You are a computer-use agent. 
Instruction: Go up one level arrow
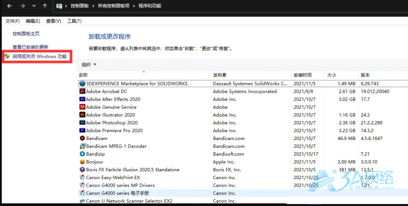click(x=45, y=6)
